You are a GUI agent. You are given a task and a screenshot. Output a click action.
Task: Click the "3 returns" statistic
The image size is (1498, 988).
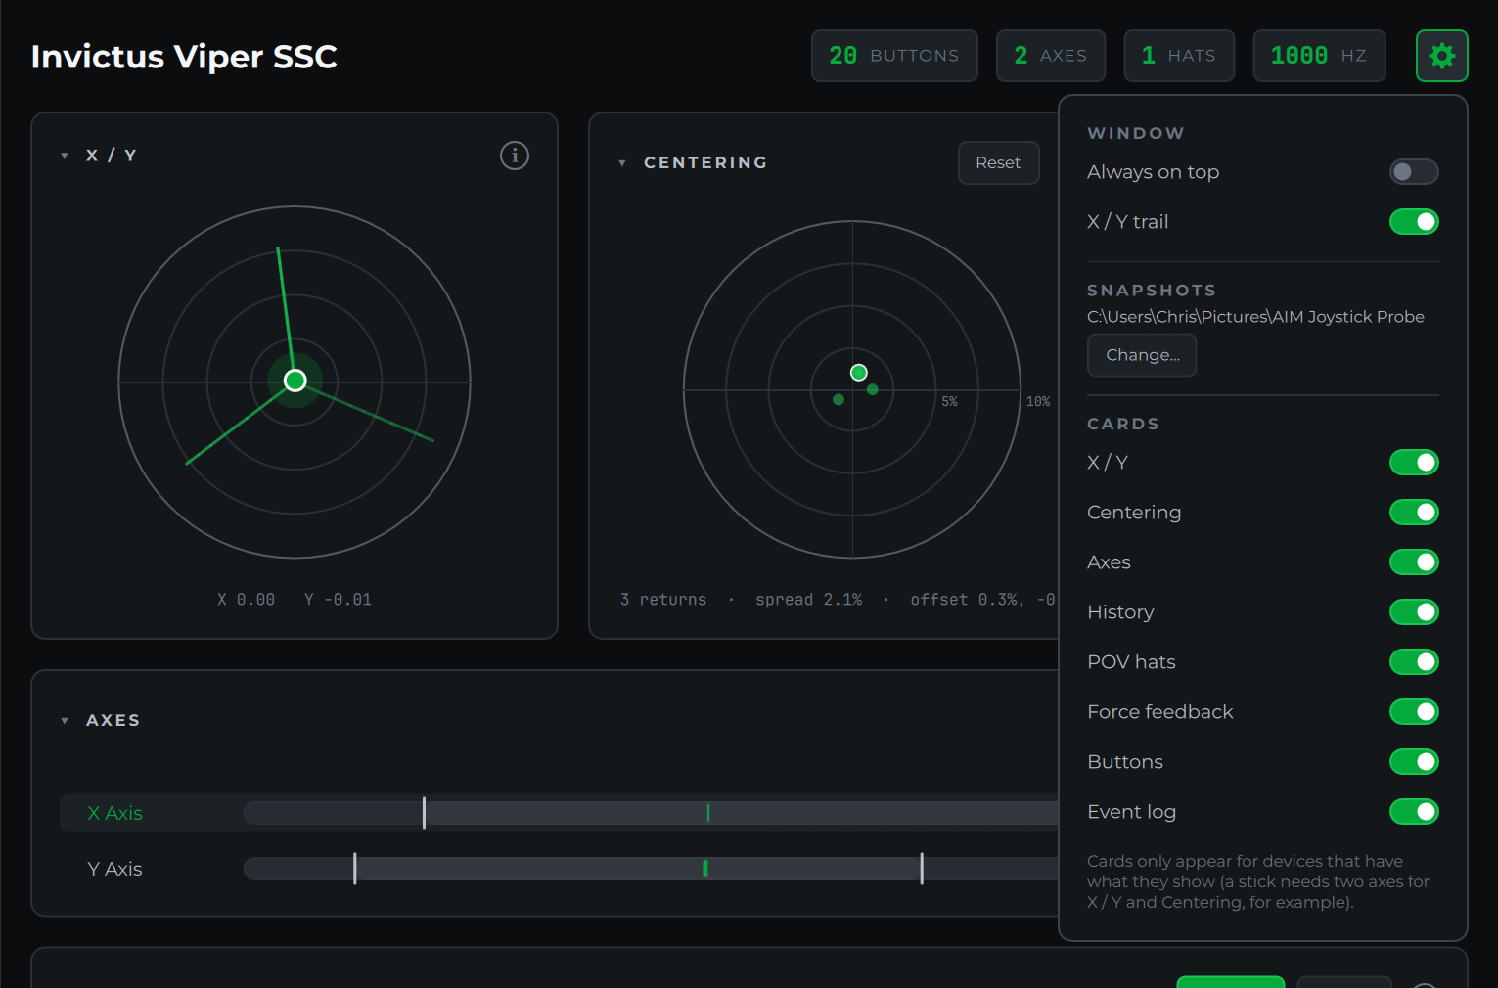pyautogui.click(x=662, y=600)
